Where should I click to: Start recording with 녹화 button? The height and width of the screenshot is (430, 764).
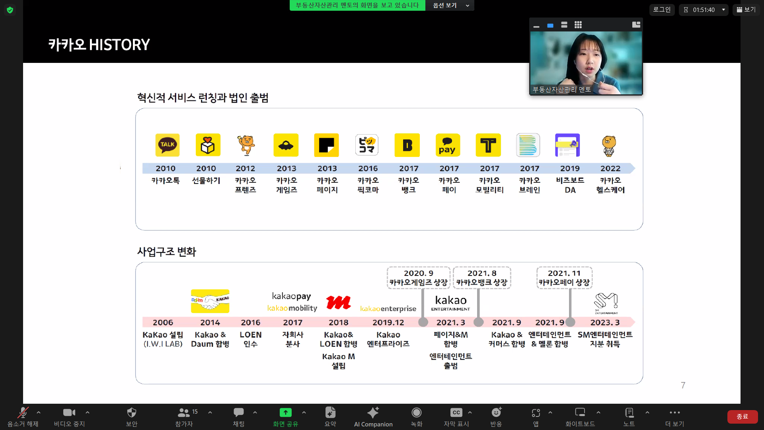click(417, 416)
